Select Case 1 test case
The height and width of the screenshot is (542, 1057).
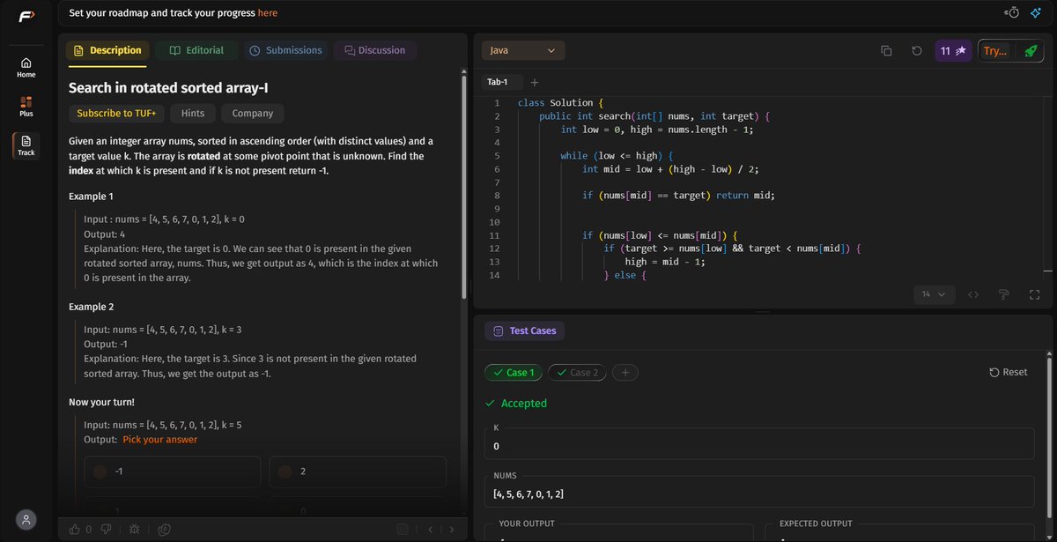pyautogui.click(x=514, y=373)
